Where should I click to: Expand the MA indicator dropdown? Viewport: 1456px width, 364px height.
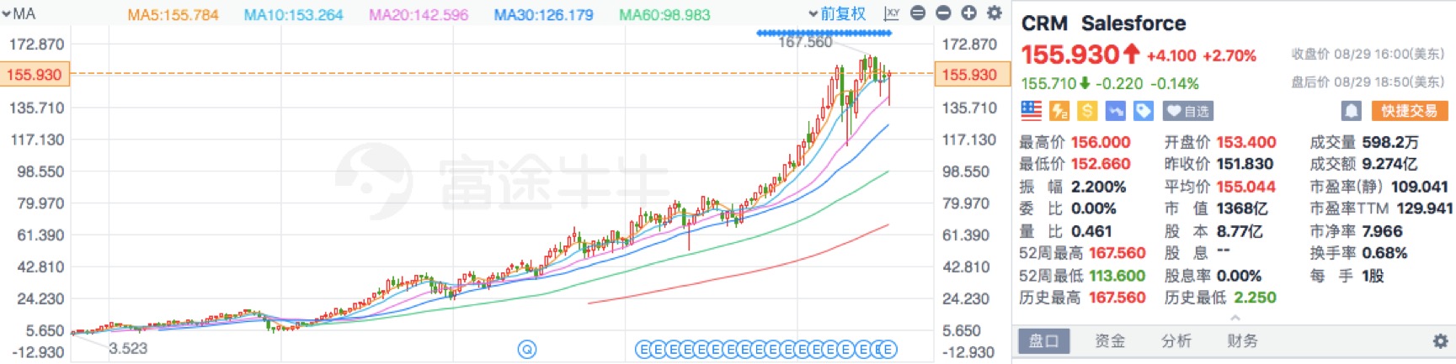click(19, 13)
